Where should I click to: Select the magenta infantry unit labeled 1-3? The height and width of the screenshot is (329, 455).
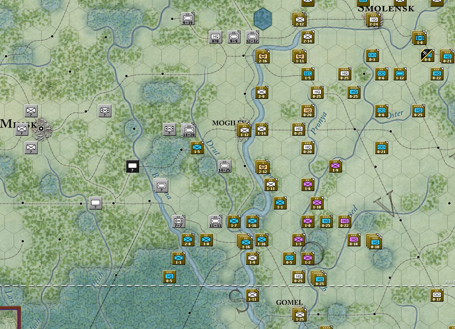pos(299,240)
